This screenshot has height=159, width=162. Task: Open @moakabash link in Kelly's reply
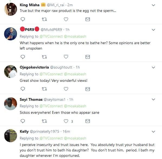click(x=75, y=138)
